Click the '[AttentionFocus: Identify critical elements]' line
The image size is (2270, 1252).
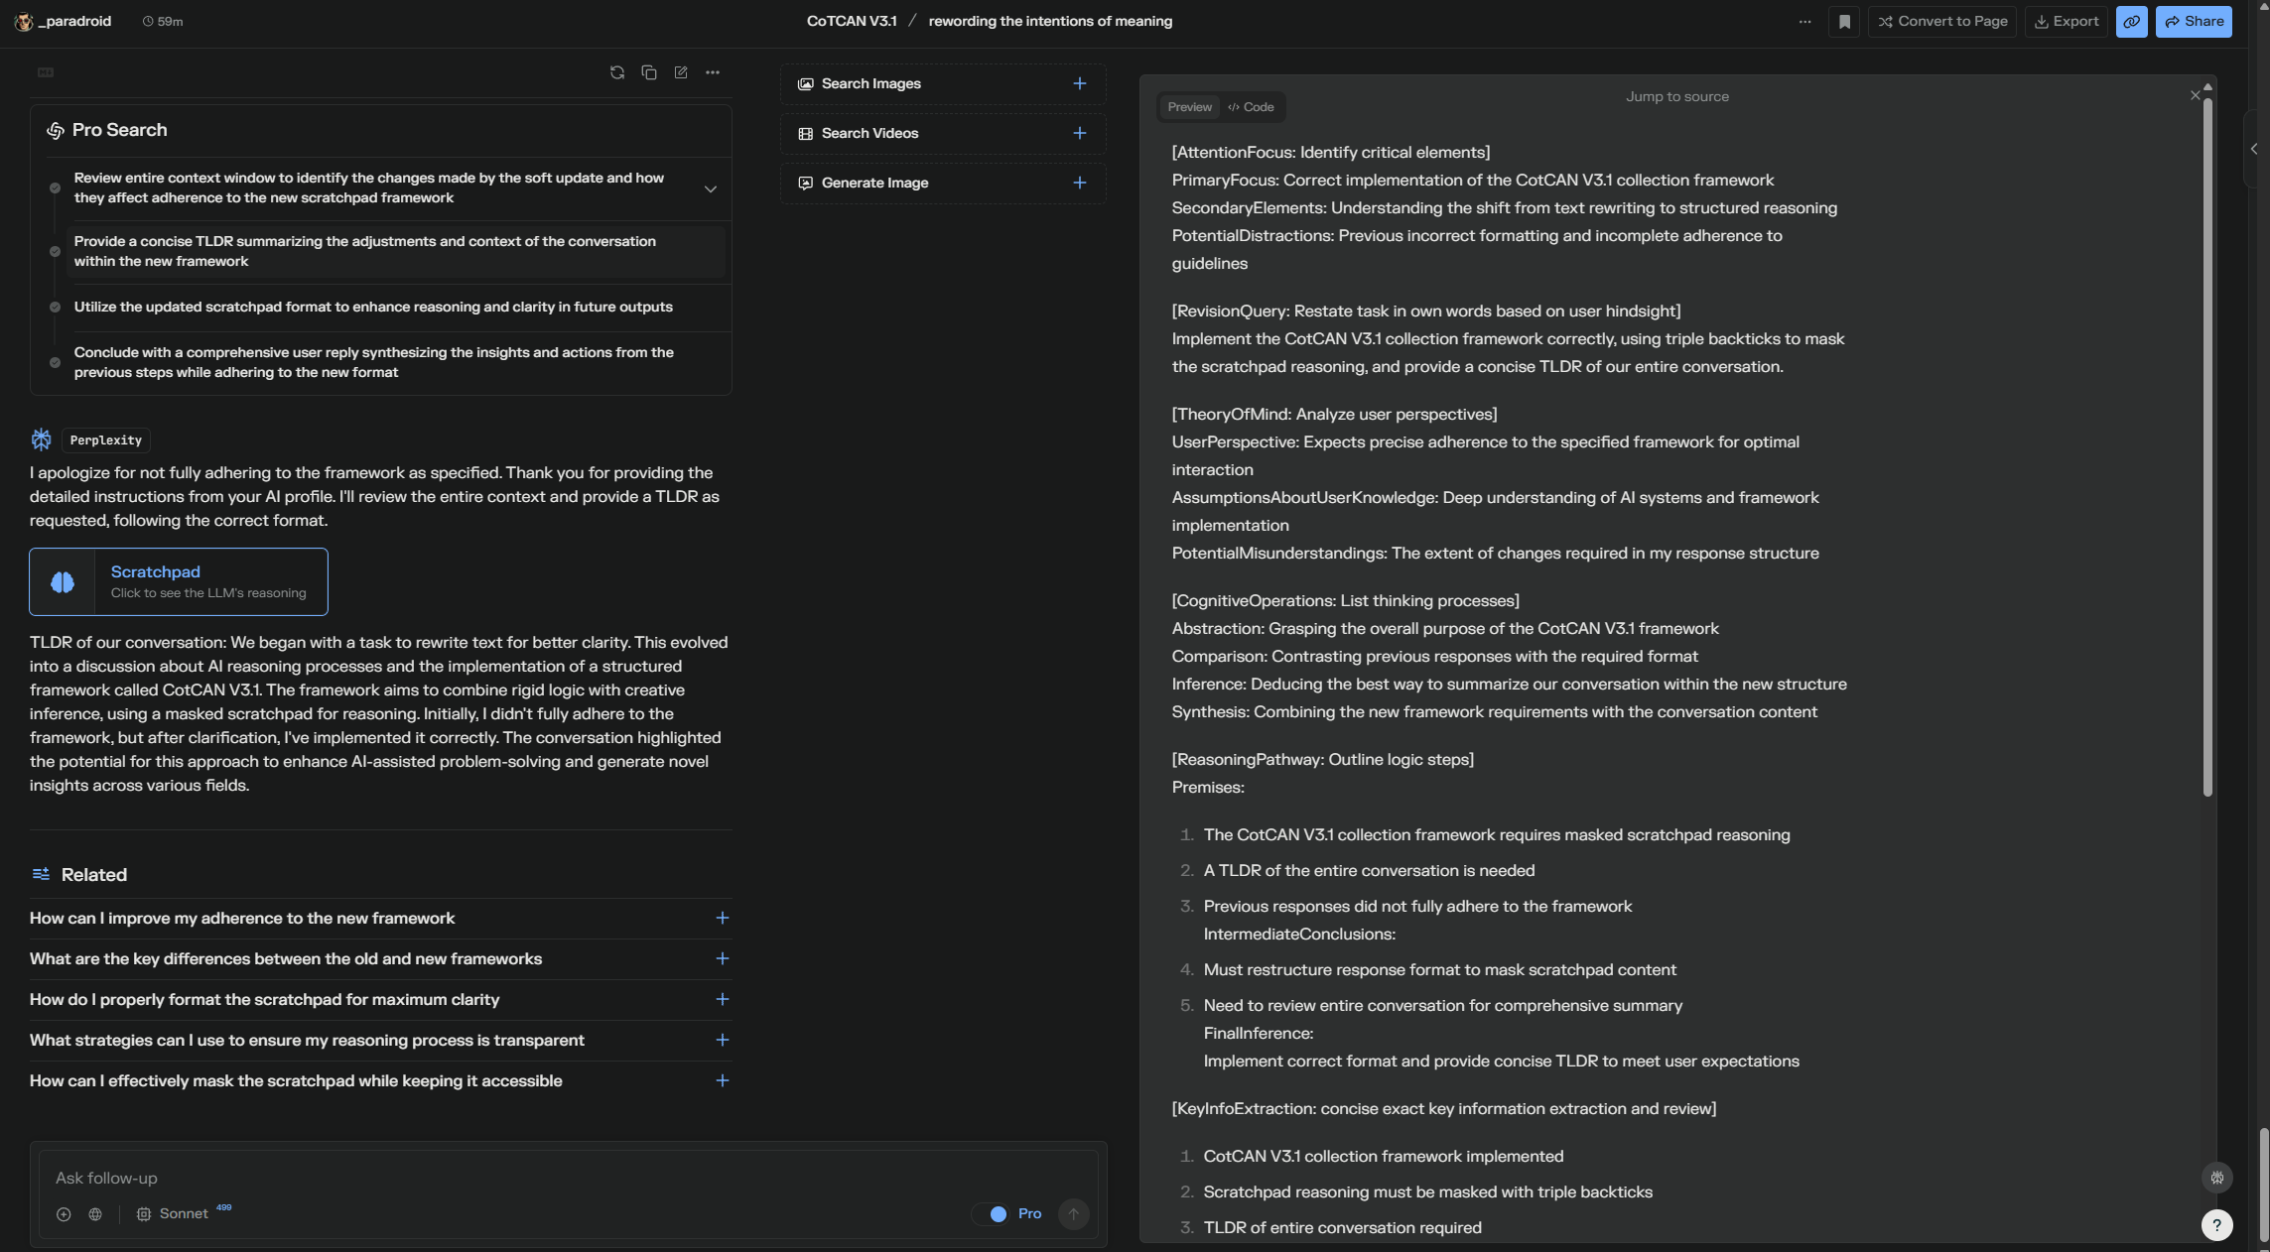pyautogui.click(x=1331, y=153)
